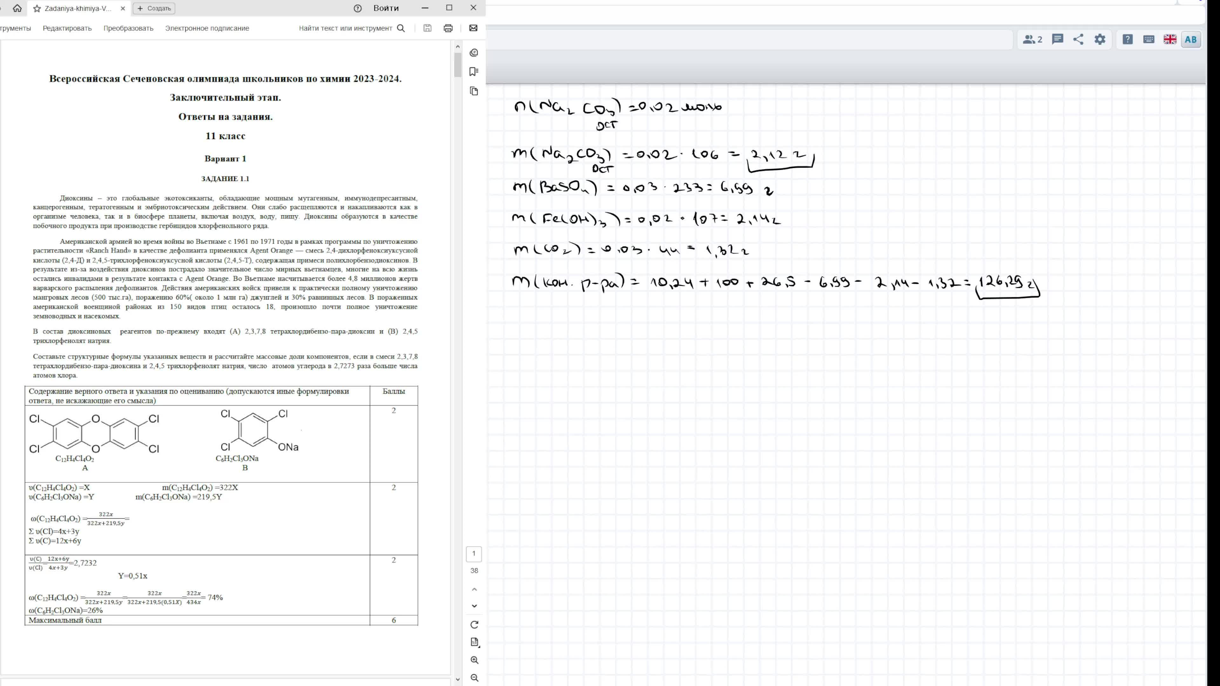Viewport: 1220px width, 686px height.
Task: Click the Создать new tab button
Action: [x=154, y=9]
